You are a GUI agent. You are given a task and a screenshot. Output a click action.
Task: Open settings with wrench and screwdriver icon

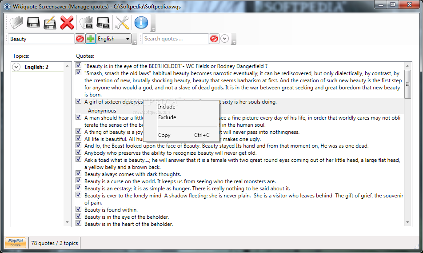122,23
